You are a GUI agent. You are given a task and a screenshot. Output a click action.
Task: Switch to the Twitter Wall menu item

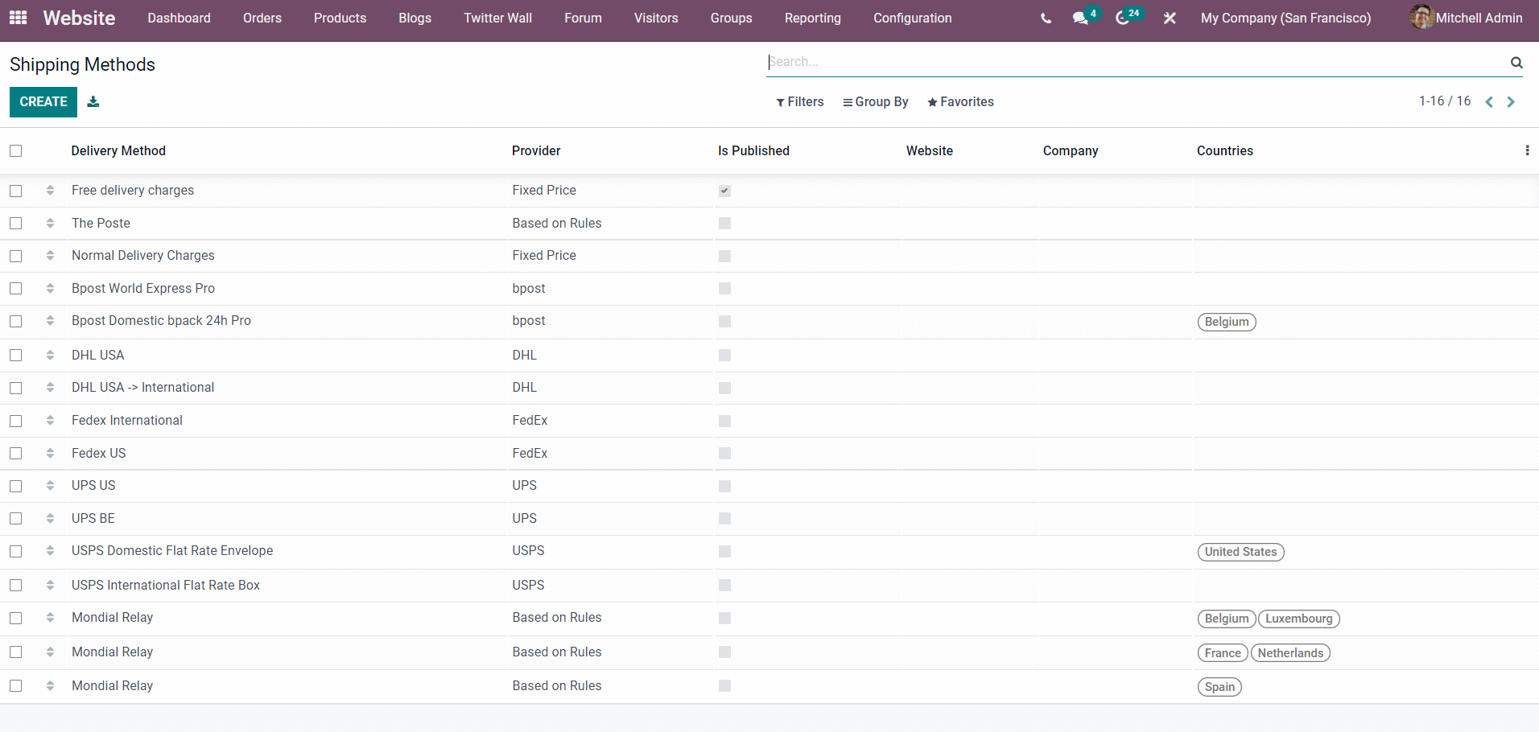click(x=497, y=18)
